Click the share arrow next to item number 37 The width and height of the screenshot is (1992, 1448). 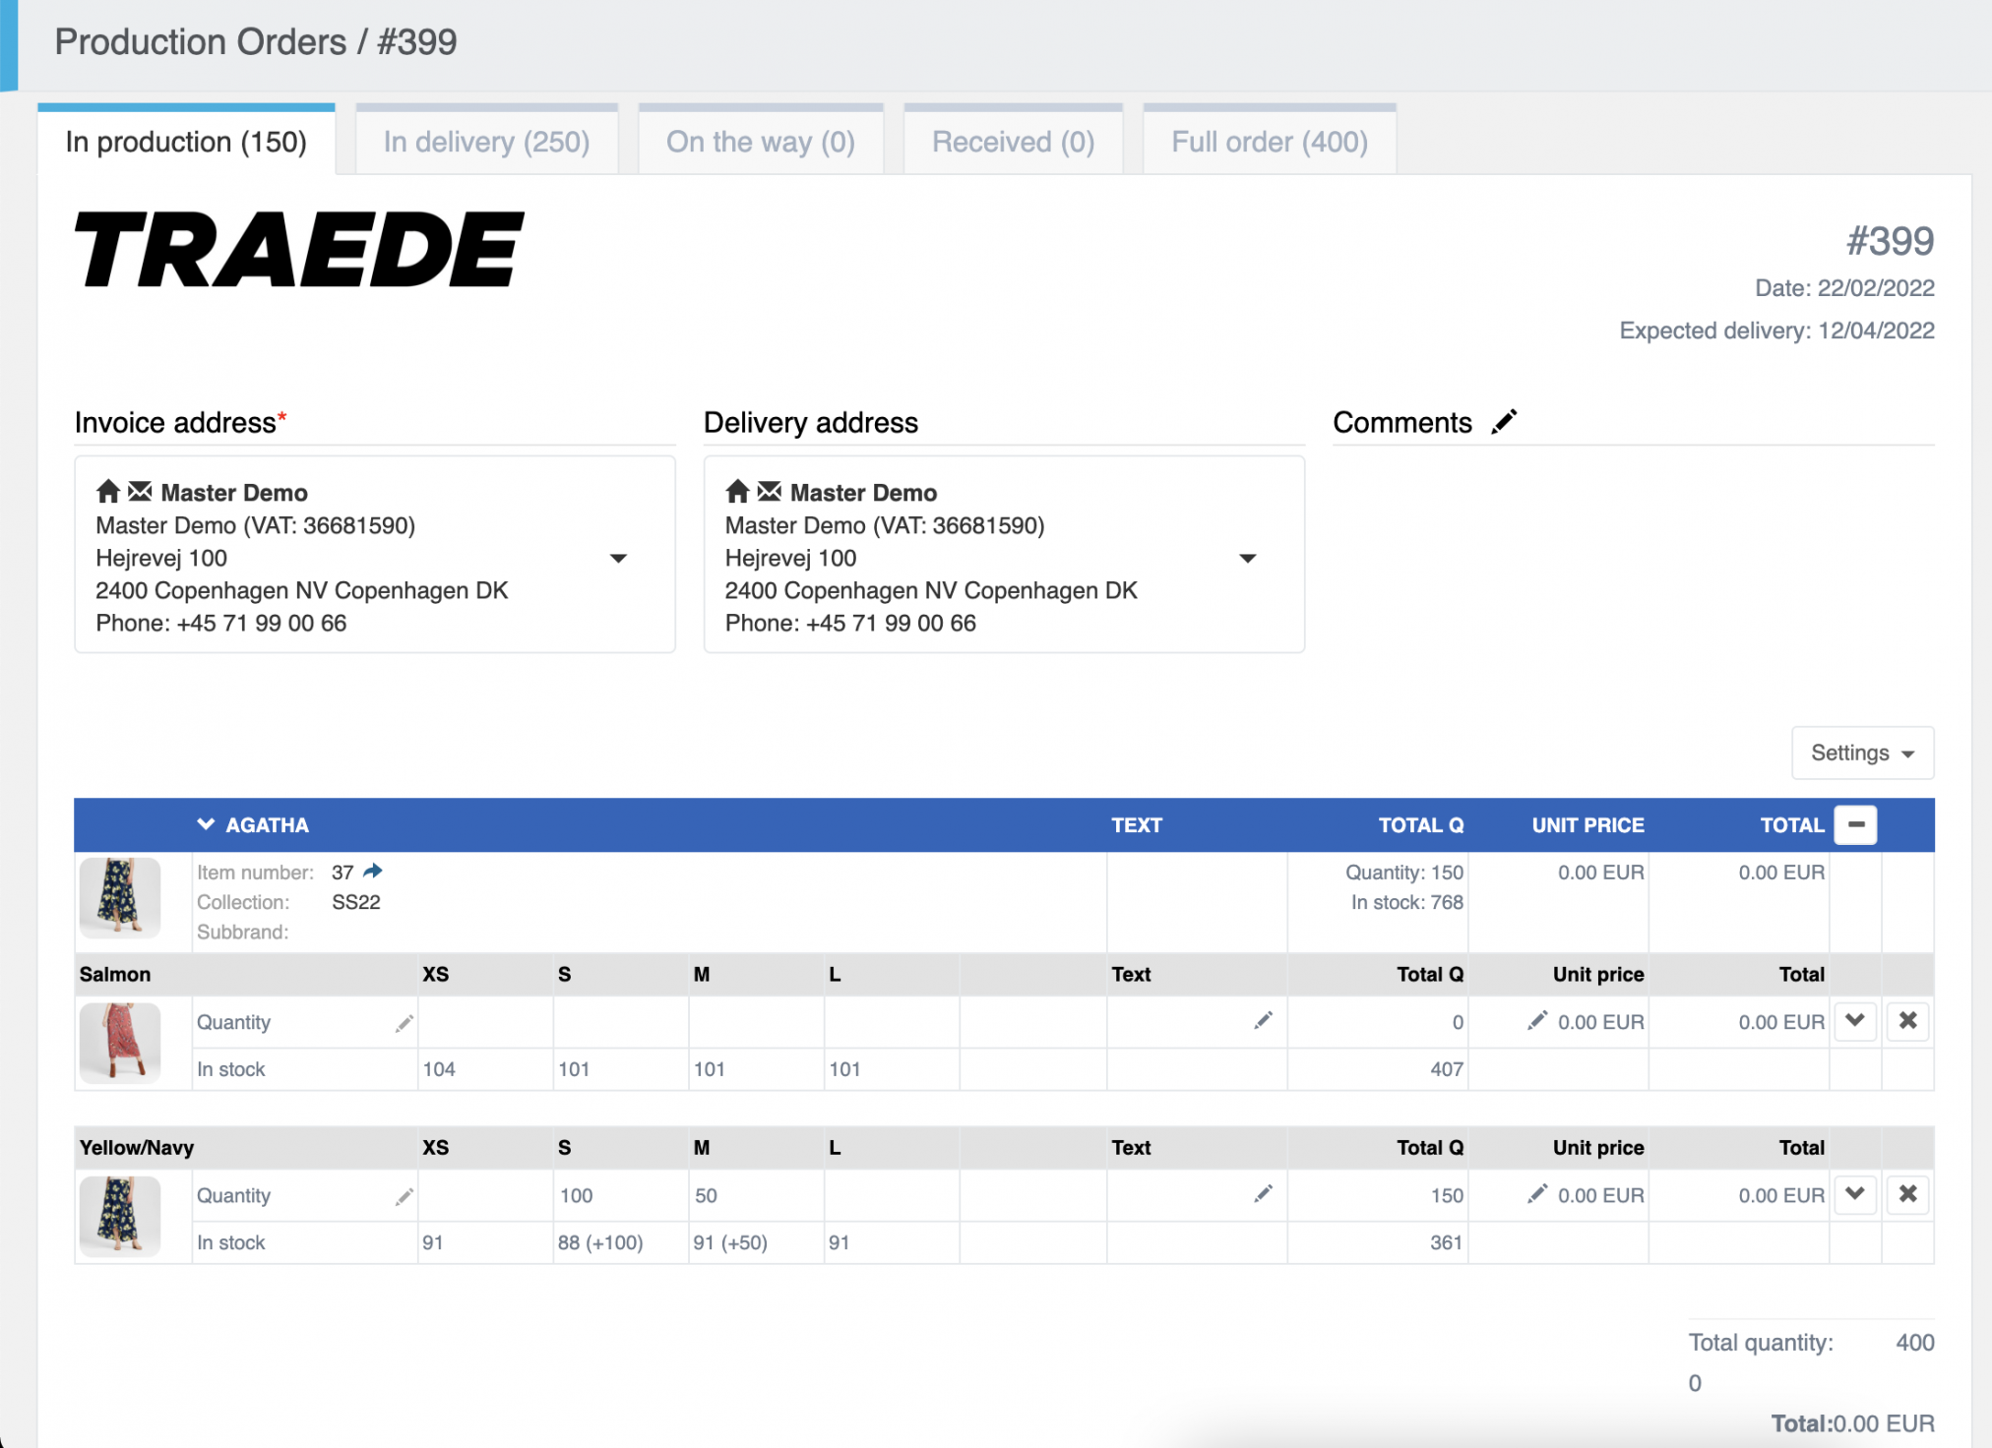tap(374, 871)
